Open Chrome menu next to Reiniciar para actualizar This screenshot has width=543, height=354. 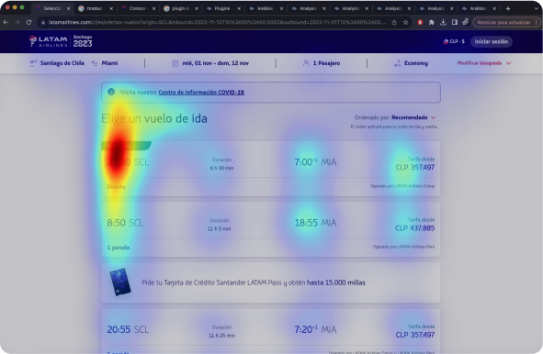[x=536, y=23]
